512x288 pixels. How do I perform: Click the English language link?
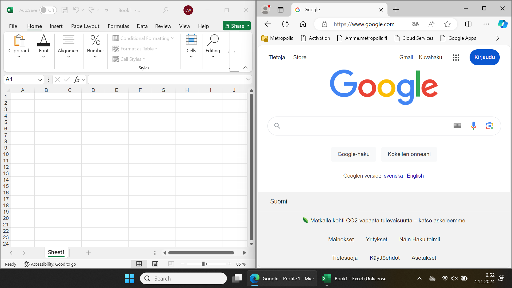point(415,176)
